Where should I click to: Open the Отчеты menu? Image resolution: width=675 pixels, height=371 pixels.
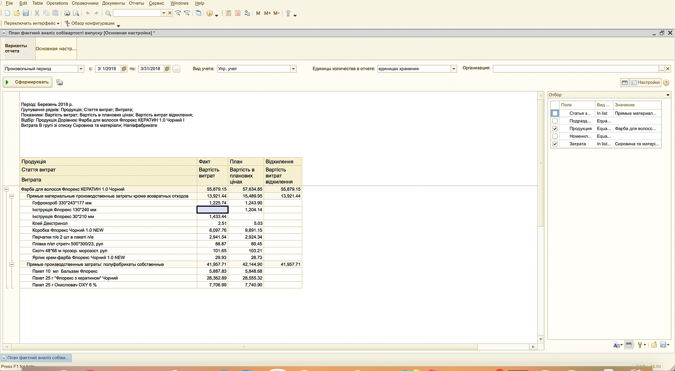136,3
